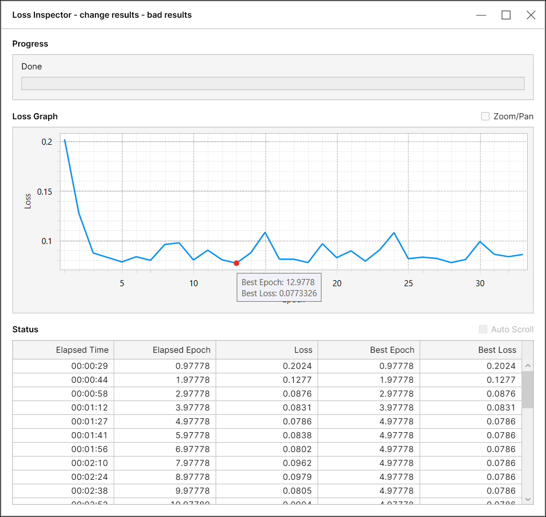546x517 pixels.
Task: Close the Loss Inspector window
Action: (531, 15)
